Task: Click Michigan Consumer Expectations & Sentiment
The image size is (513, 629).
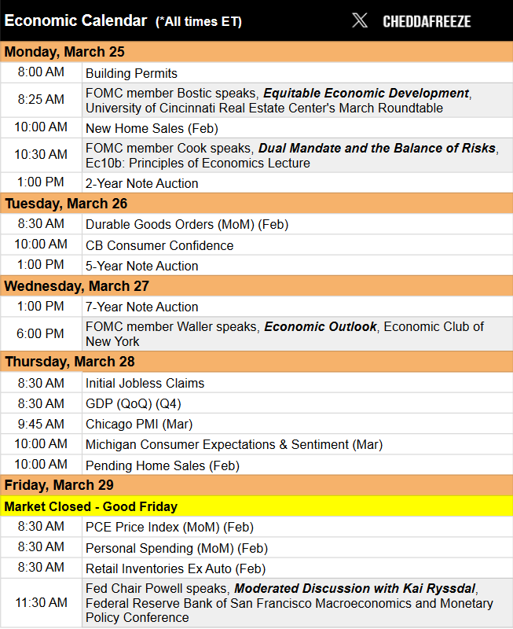Action: click(234, 444)
